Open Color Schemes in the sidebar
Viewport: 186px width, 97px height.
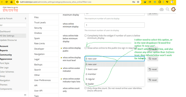(x=7, y=72)
